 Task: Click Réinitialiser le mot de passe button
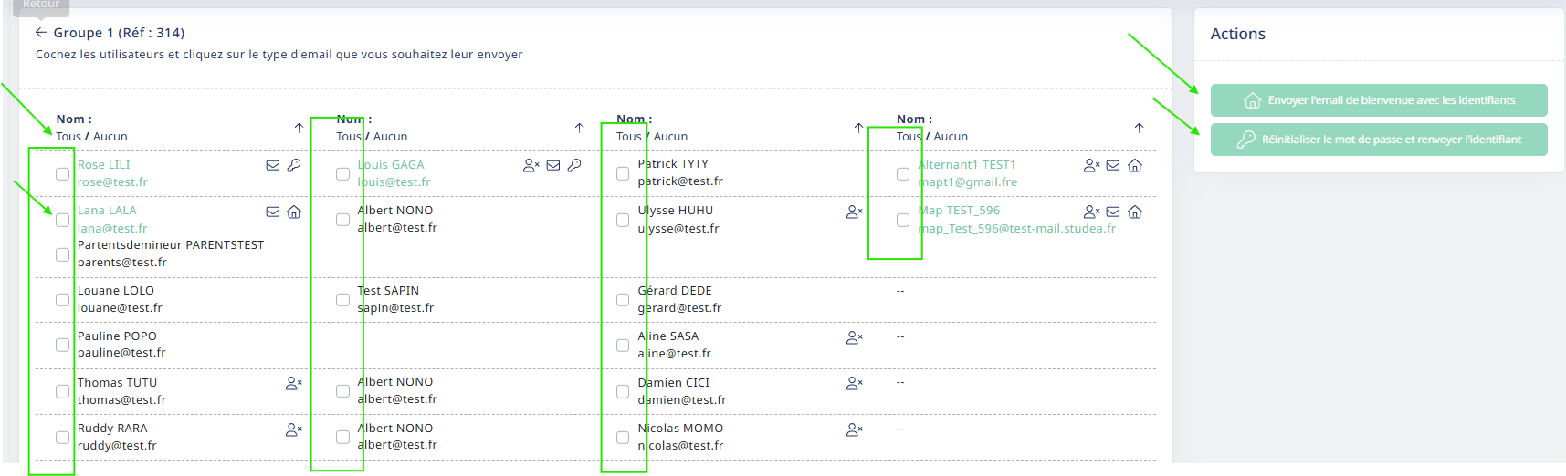coord(1378,140)
